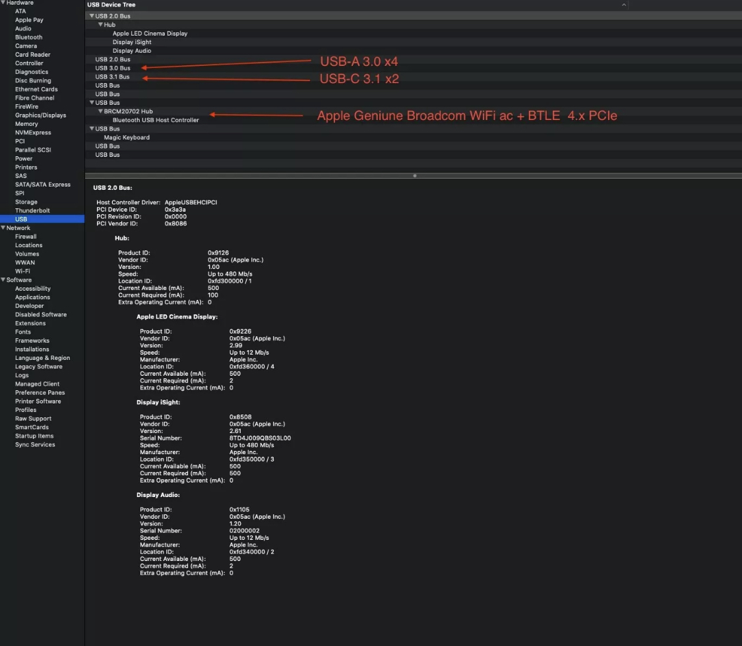Screen dimensions: 742x646
Task: Select SPI in the sidebar
Action: (x=19, y=193)
